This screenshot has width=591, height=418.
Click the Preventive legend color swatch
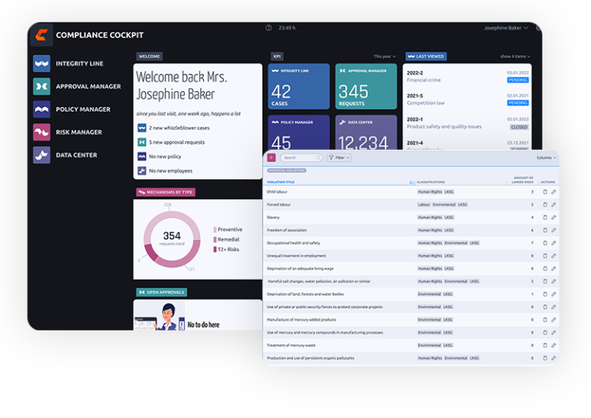[x=215, y=230]
